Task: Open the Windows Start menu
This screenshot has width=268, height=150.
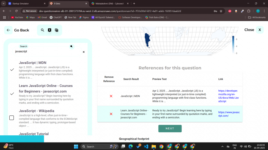Action: pos(76,147)
